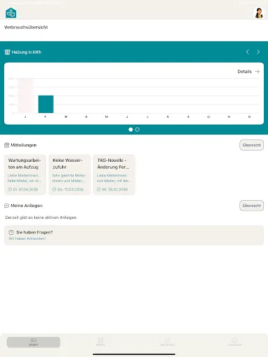
Task: Click the faded January heating bar
Action: click(26, 96)
